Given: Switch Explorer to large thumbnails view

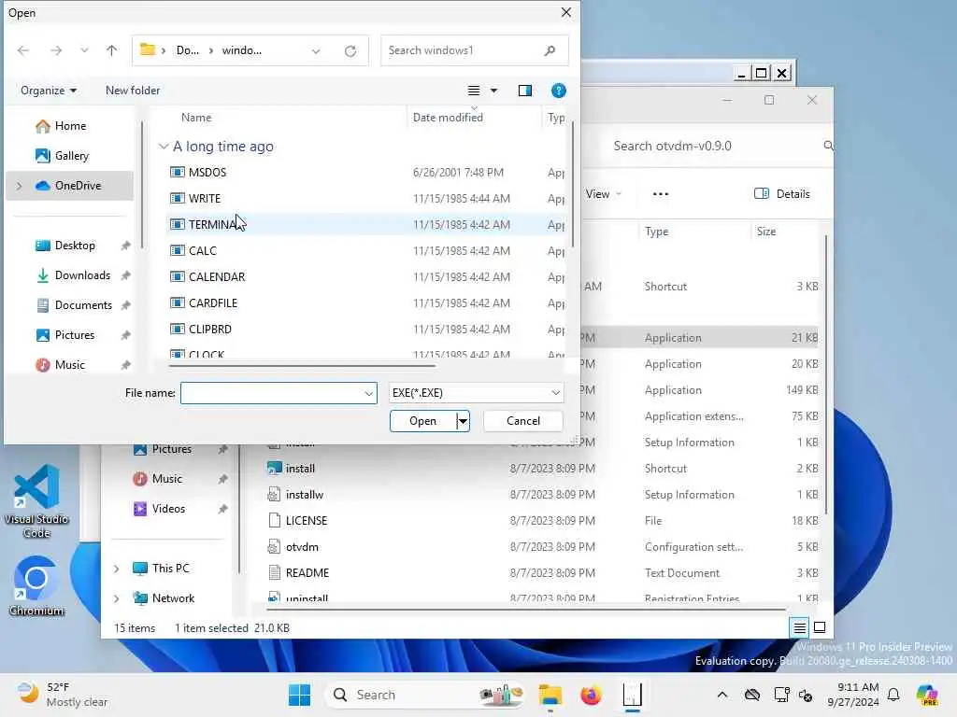Looking at the screenshot, I should (x=820, y=627).
